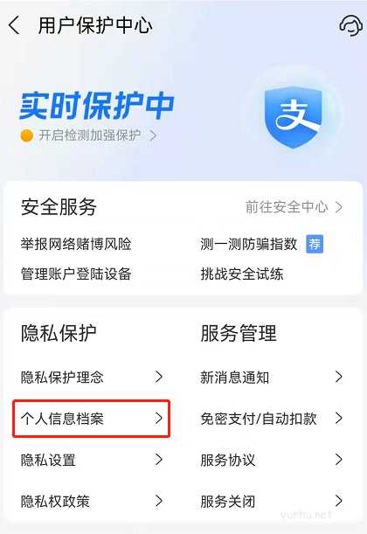367x534 pixels.
Task: Expand chevron beside 隐私设置
Action: (x=159, y=460)
